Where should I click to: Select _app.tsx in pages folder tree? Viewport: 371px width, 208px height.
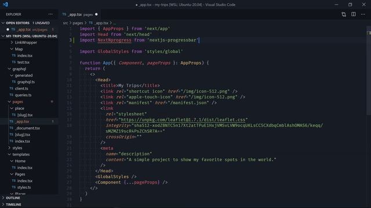22,121
